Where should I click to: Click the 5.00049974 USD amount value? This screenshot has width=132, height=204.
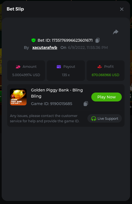tap(26, 75)
